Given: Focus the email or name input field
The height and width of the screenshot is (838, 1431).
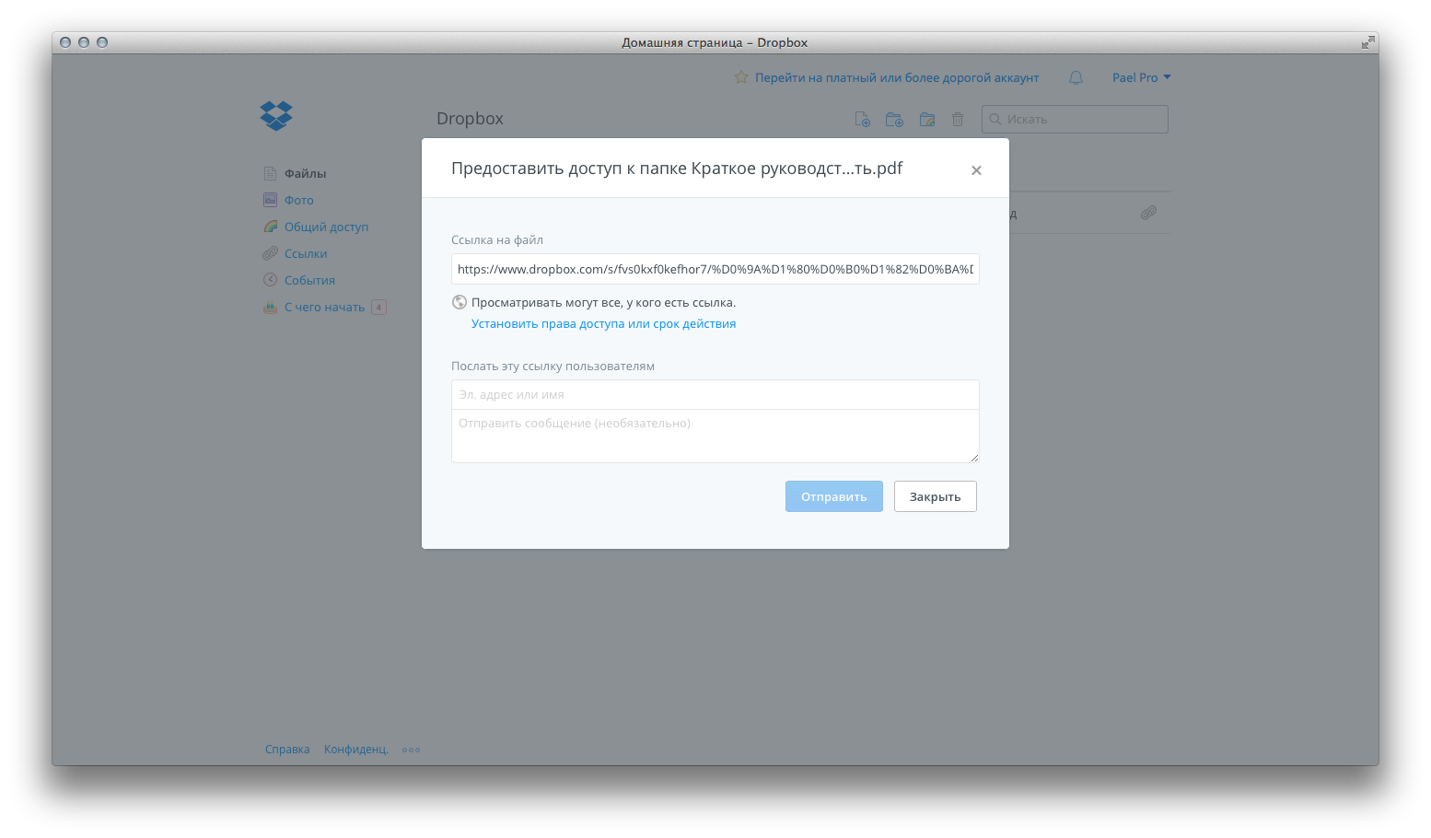Looking at the screenshot, I should pyautogui.click(x=715, y=395).
